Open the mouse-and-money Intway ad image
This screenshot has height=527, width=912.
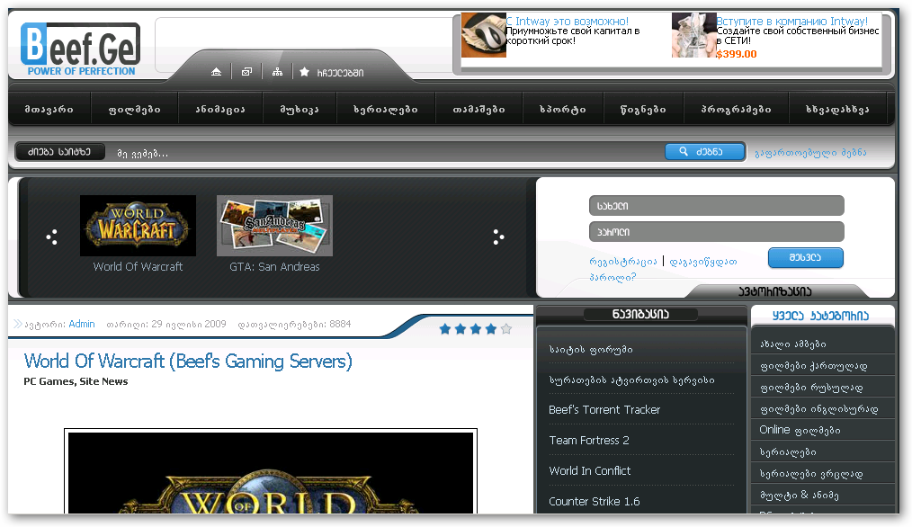click(x=483, y=35)
